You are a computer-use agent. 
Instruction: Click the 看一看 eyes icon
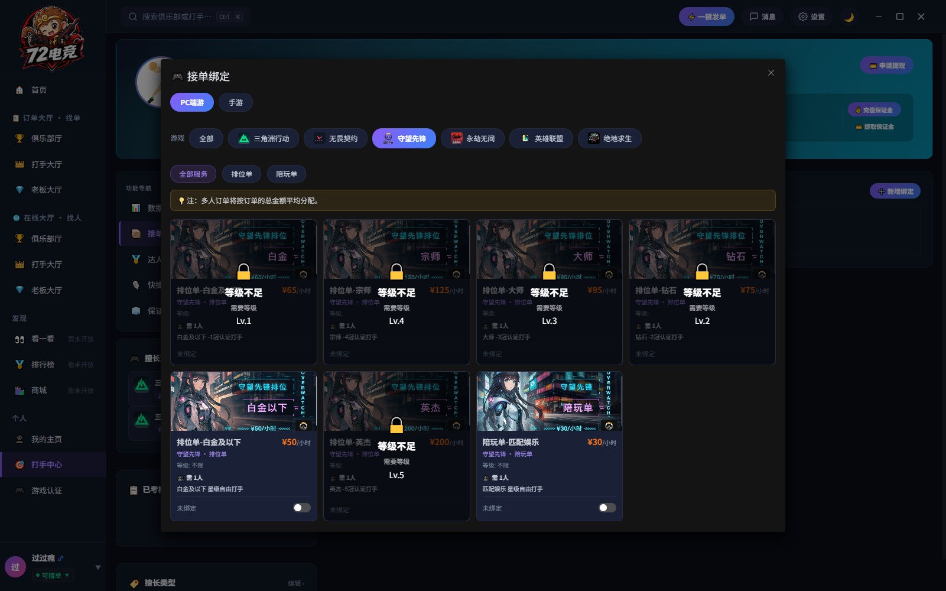[19, 339]
